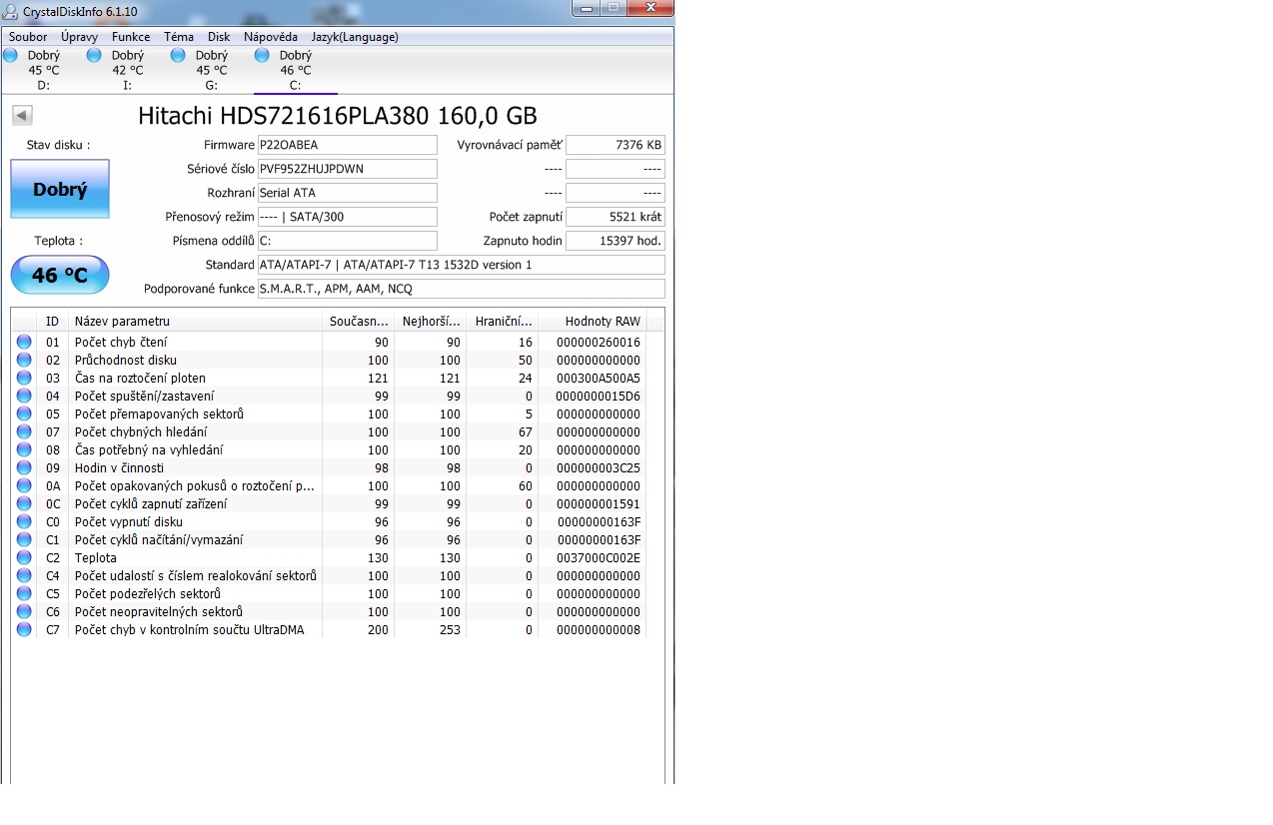Screen dimensions: 1273x825
Task: Click status orb in row C4
Action: [x=24, y=575]
